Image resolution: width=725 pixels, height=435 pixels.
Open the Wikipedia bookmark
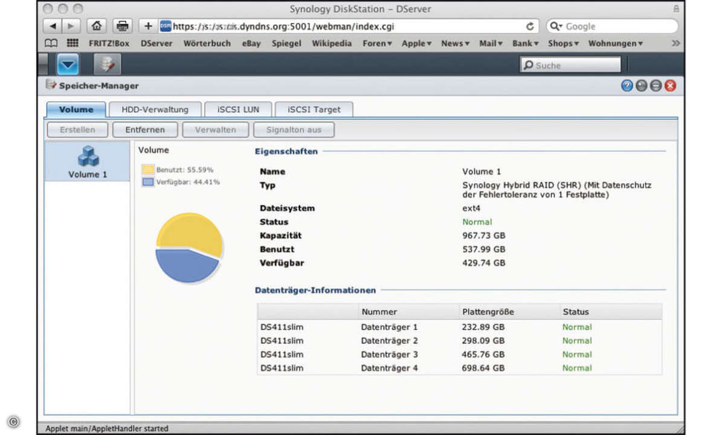click(332, 43)
